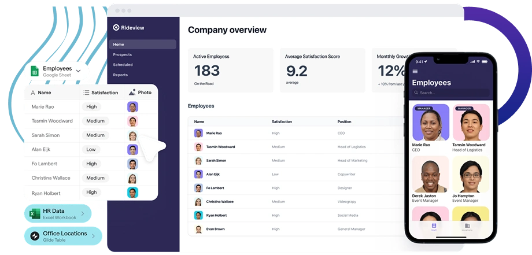The width and height of the screenshot is (532, 255).
Task: Tap the Locations icon in phone bottom bar
Action: [467, 226]
